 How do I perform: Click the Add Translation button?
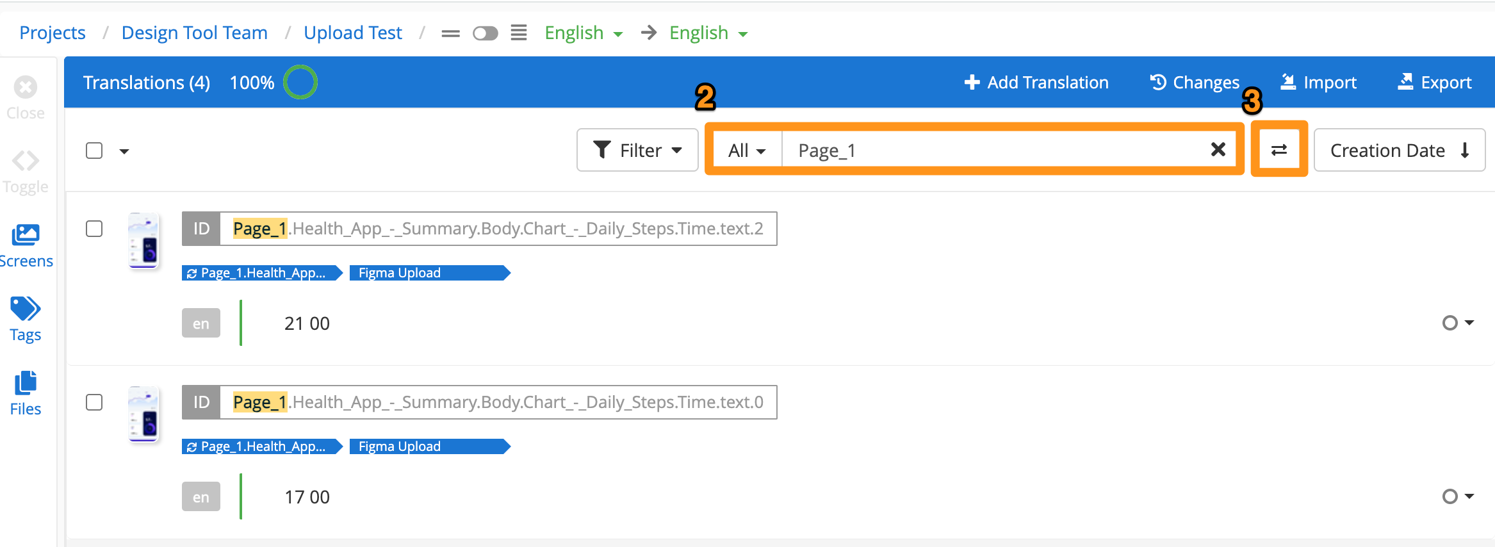point(1036,83)
